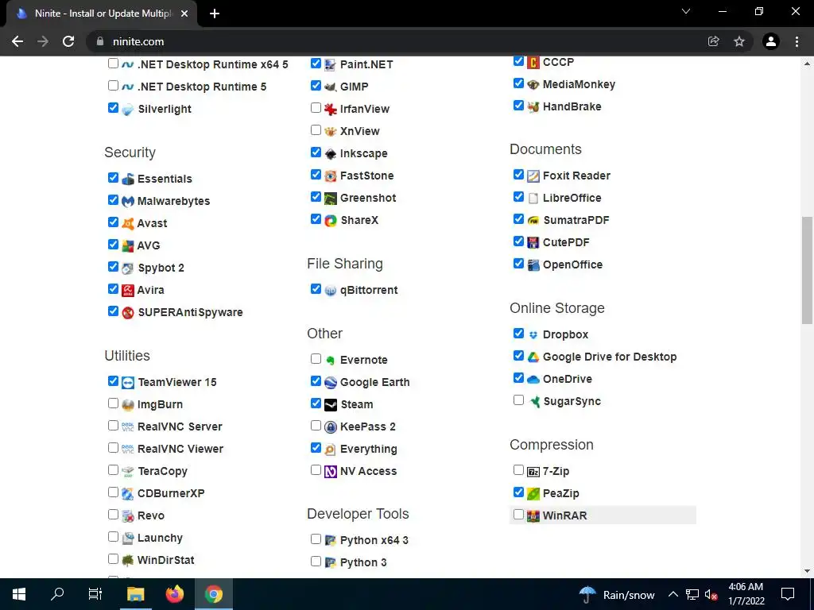Click the WinDirStat tree icon
The image size is (814, 610).
click(128, 561)
